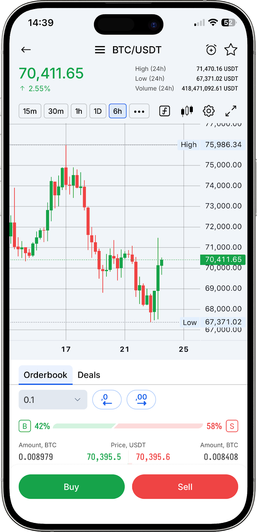
Task: Tap the back arrow icon
Action: coord(26,50)
